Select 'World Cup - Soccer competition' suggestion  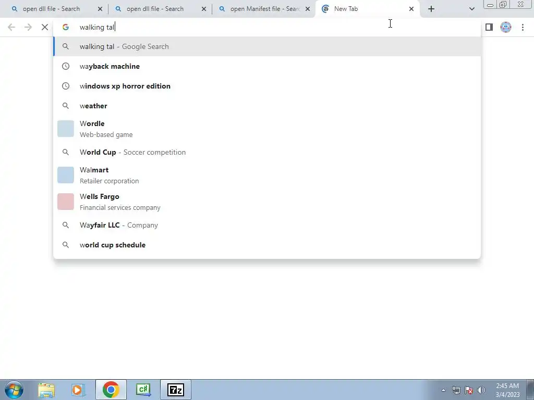267,152
